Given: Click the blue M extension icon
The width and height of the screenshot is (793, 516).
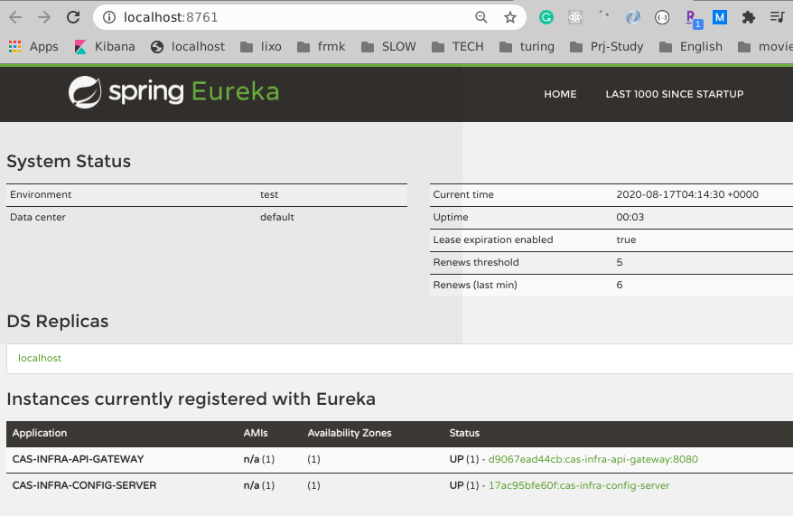Looking at the screenshot, I should [720, 18].
